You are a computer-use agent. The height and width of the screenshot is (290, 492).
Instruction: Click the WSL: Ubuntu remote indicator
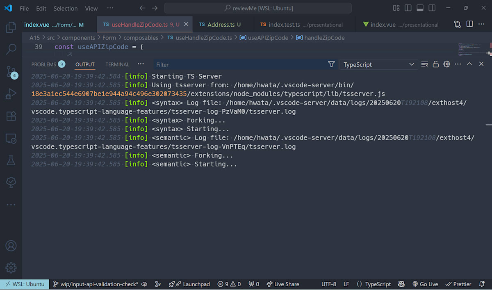click(25, 284)
